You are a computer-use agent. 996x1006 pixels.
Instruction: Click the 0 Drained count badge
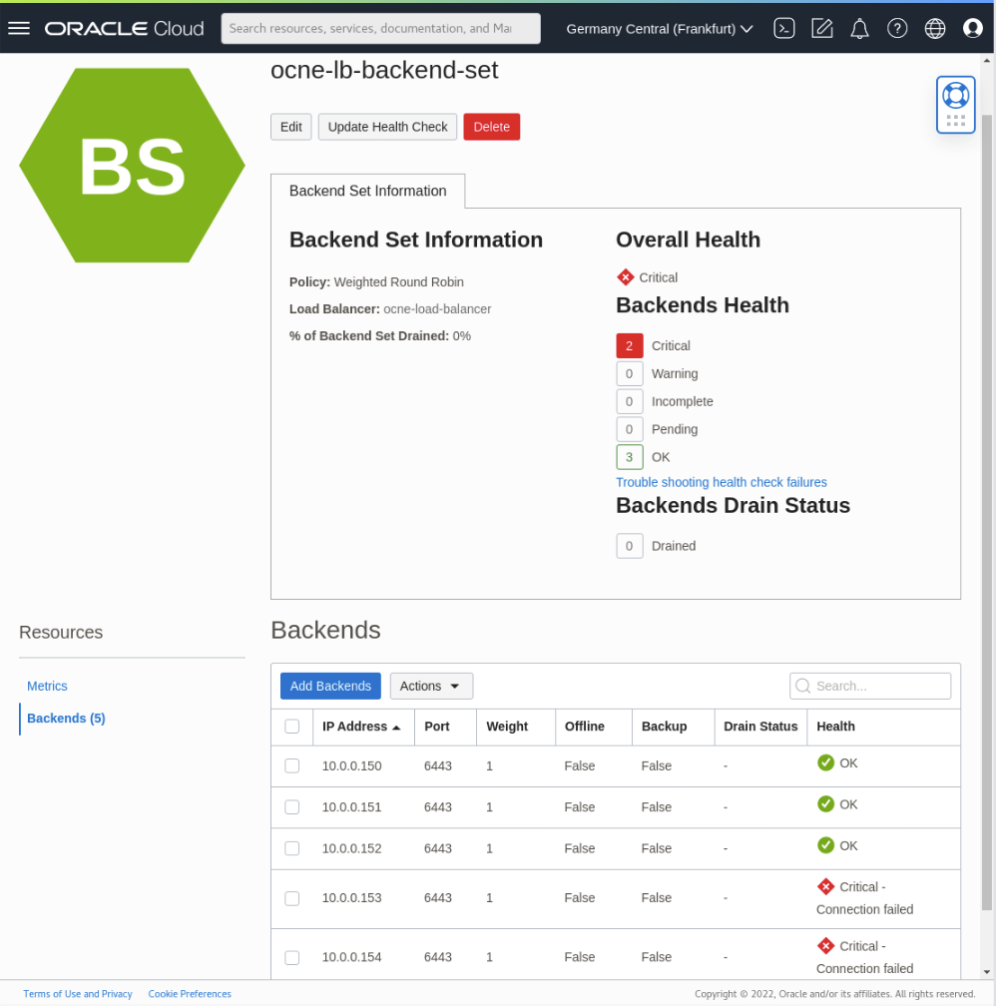[630, 545]
